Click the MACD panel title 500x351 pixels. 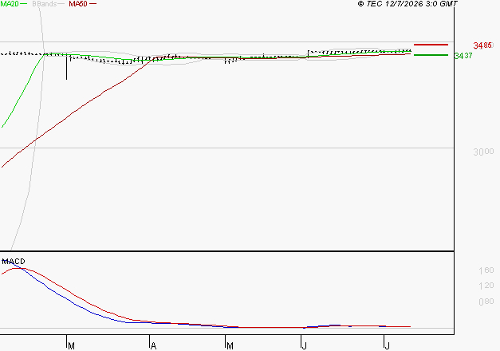click(14, 262)
